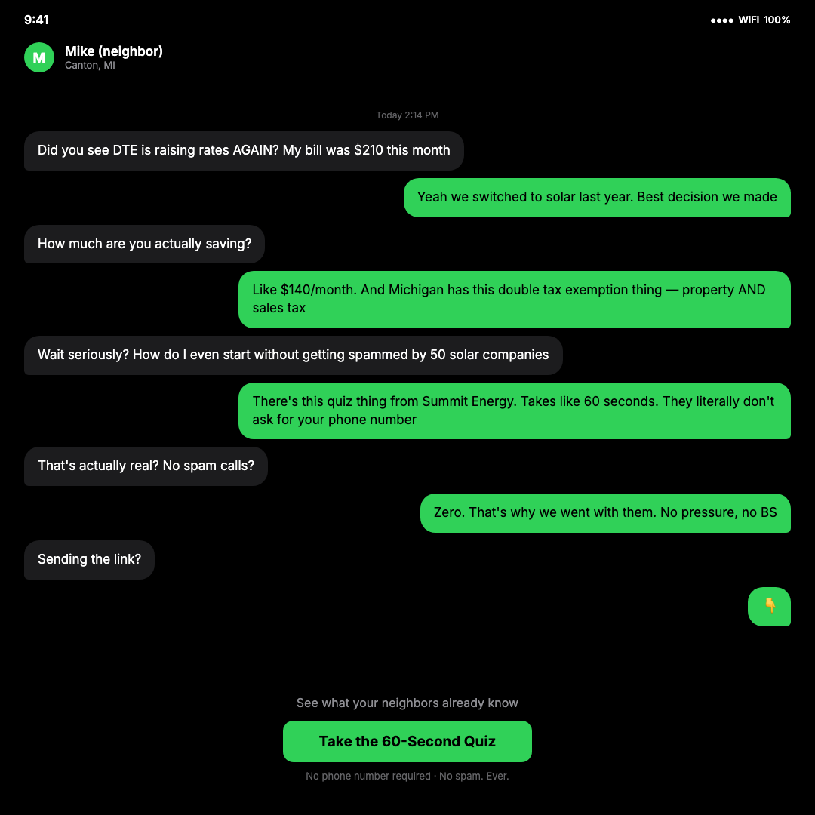Click the "No phone number required" disclaimer text

(407, 777)
